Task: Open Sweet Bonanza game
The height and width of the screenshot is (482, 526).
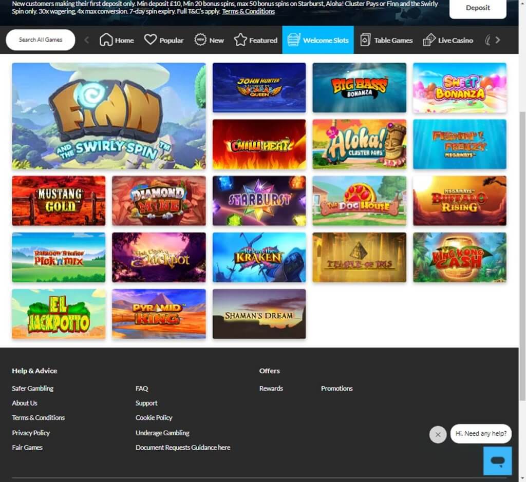Action: tap(460, 87)
